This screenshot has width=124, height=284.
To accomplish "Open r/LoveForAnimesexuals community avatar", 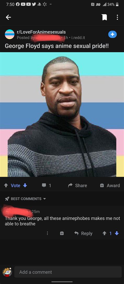I will pos(9,34).
